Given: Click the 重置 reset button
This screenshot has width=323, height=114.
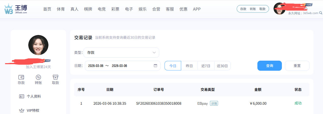Looking at the screenshot, I should (x=297, y=66).
